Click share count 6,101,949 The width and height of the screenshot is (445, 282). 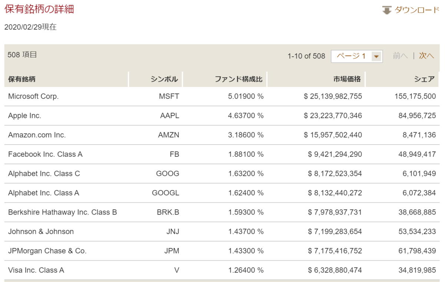click(x=419, y=173)
